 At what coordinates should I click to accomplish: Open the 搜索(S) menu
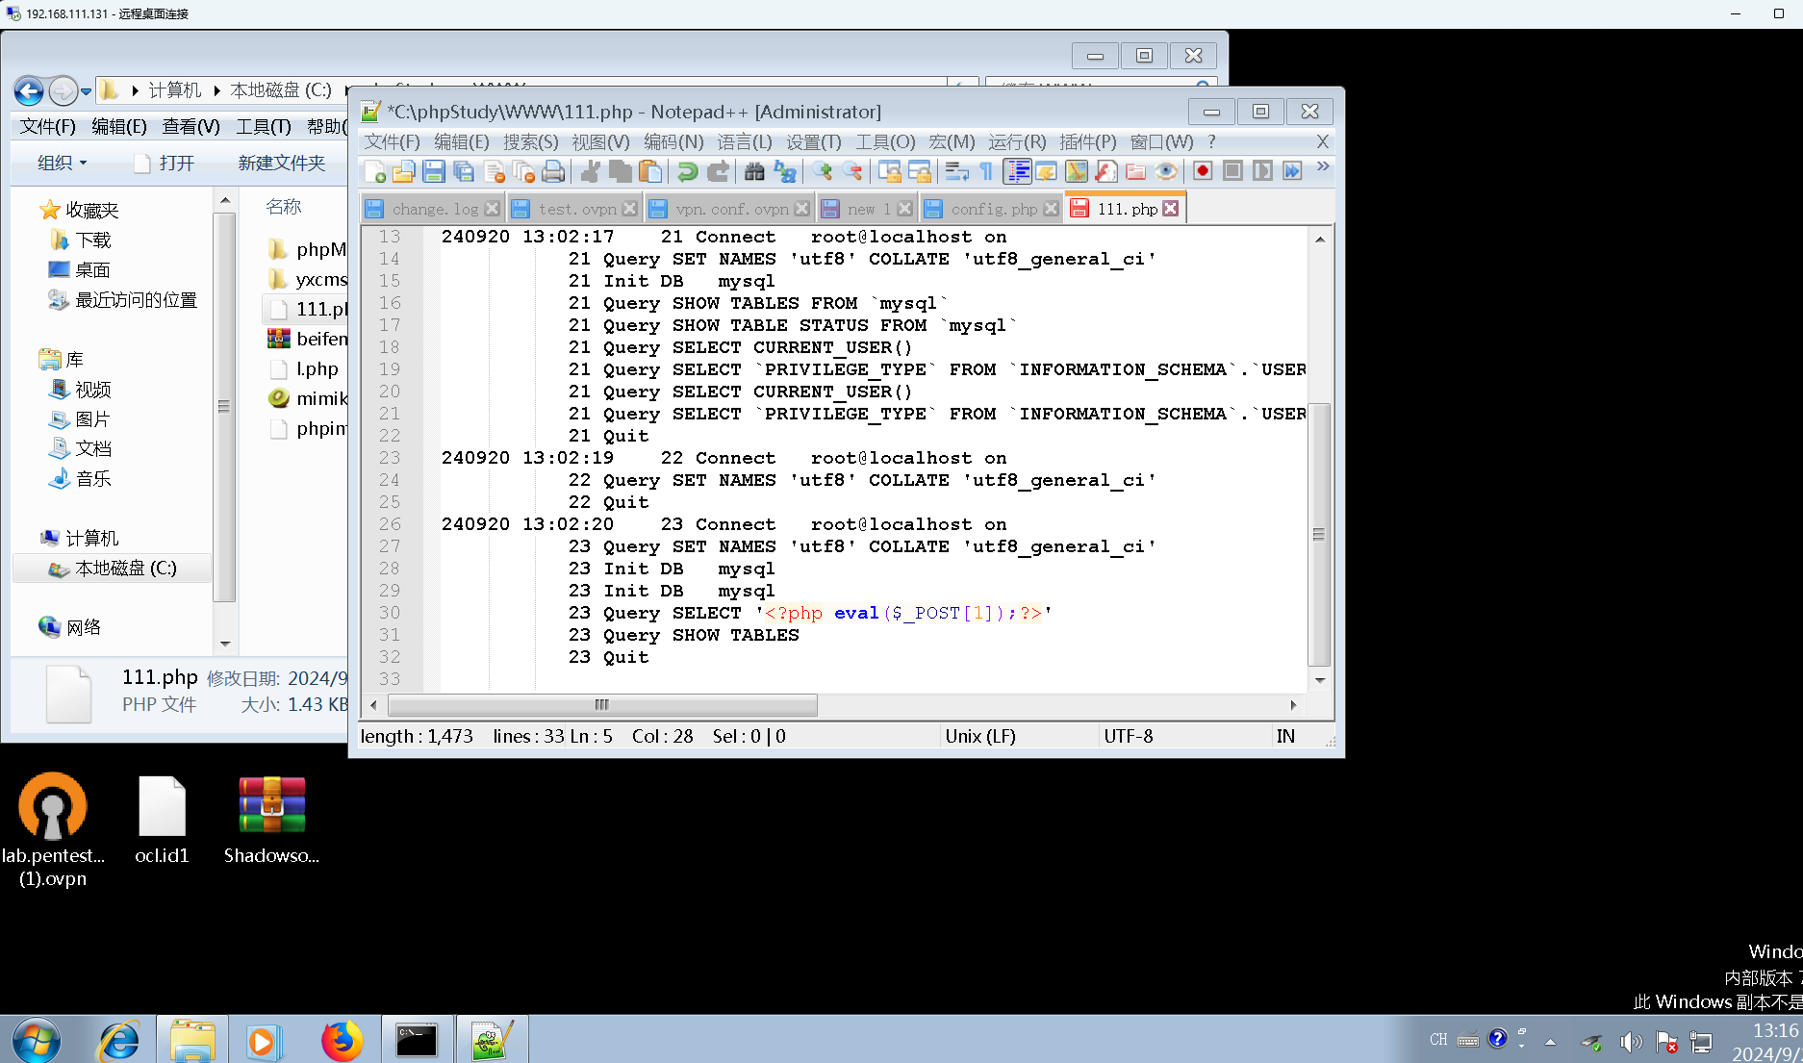(x=530, y=142)
